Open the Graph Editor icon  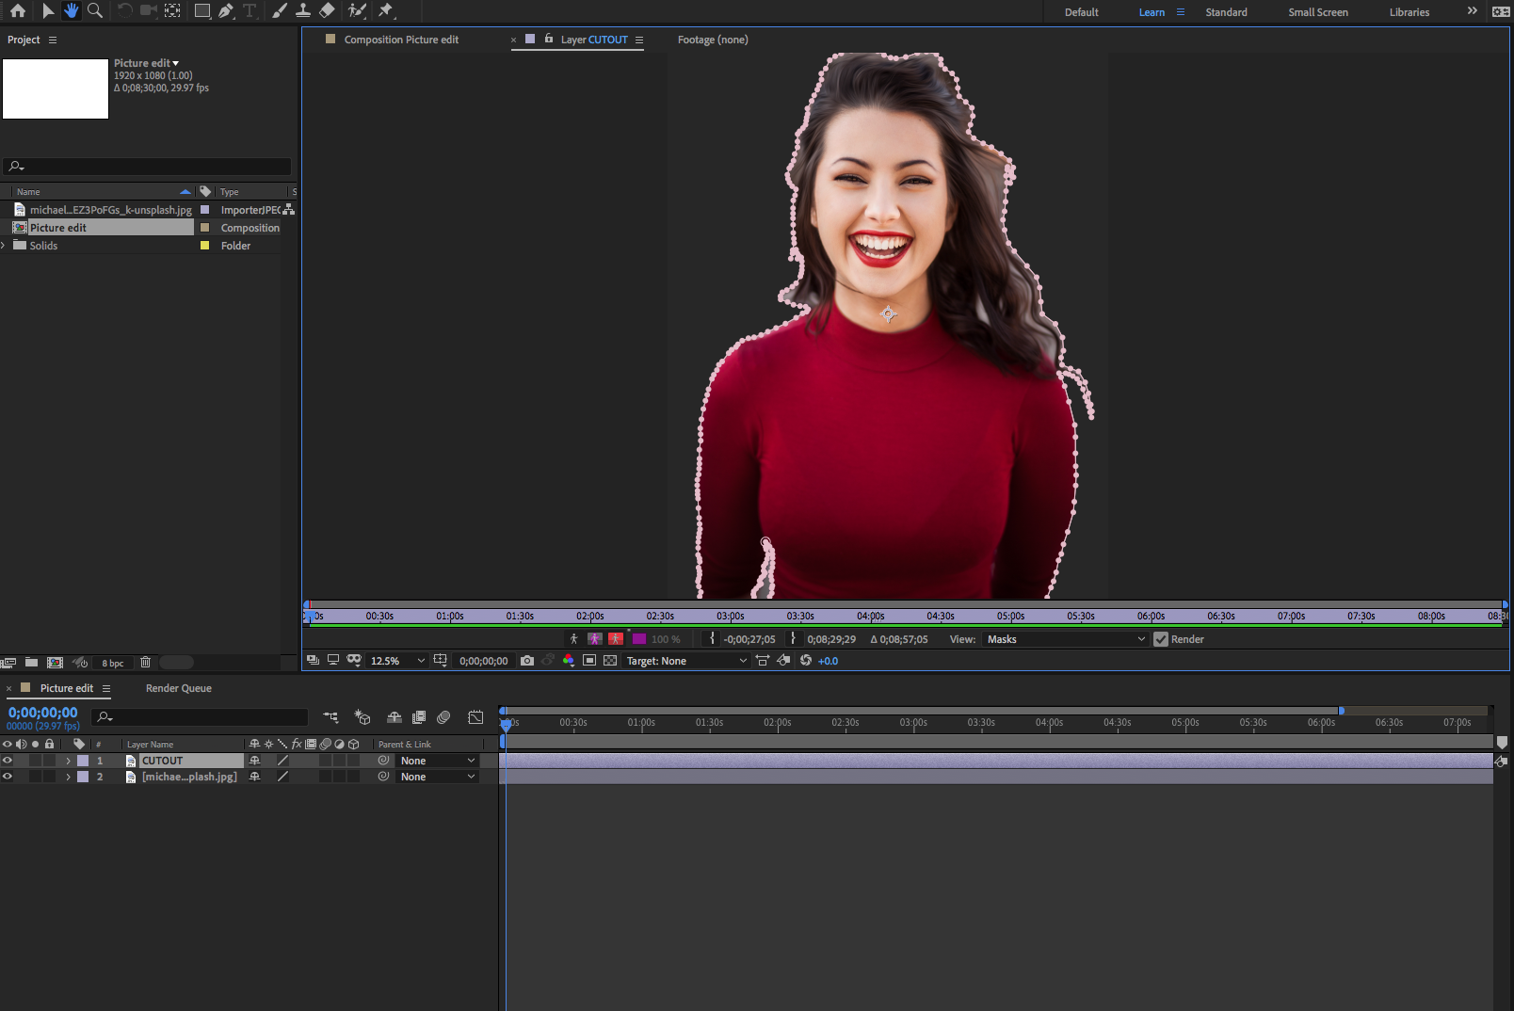point(476,717)
